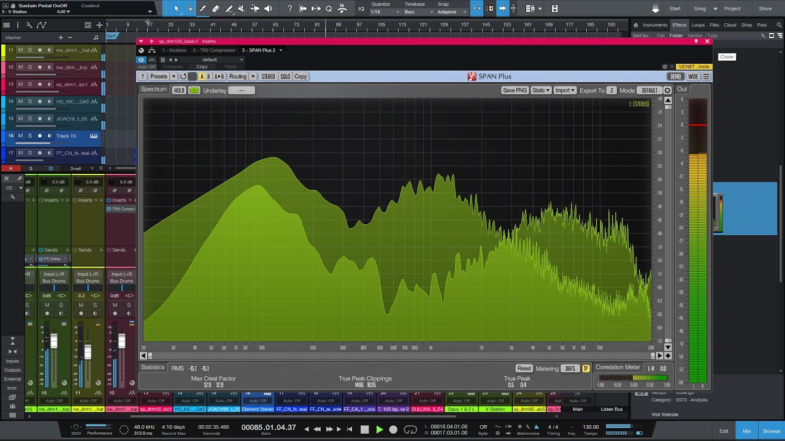Open the Underlay selector
This screenshot has height=441, width=785.
point(242,91)
